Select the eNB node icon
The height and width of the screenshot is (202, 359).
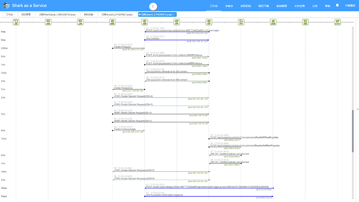coord(48,22)
